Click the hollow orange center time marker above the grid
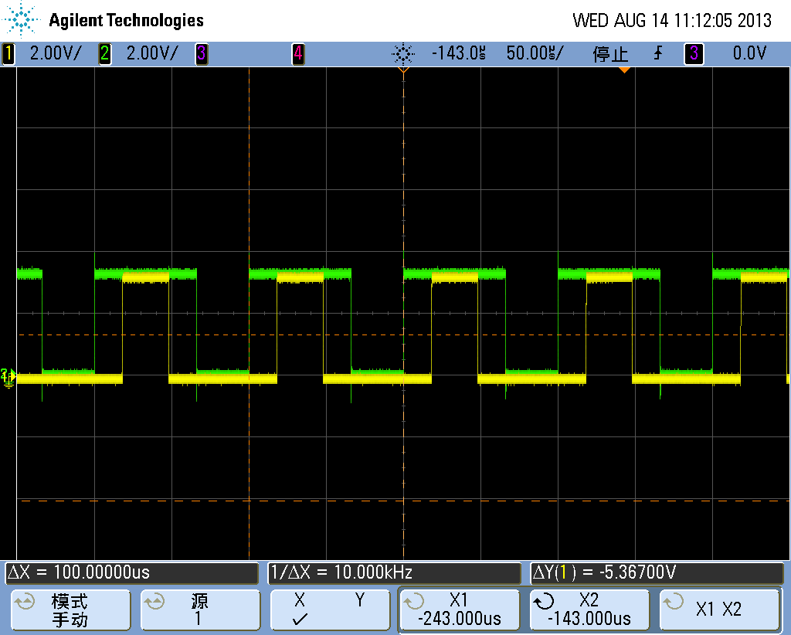The image size is (791, 635). [x=403, y=70]
